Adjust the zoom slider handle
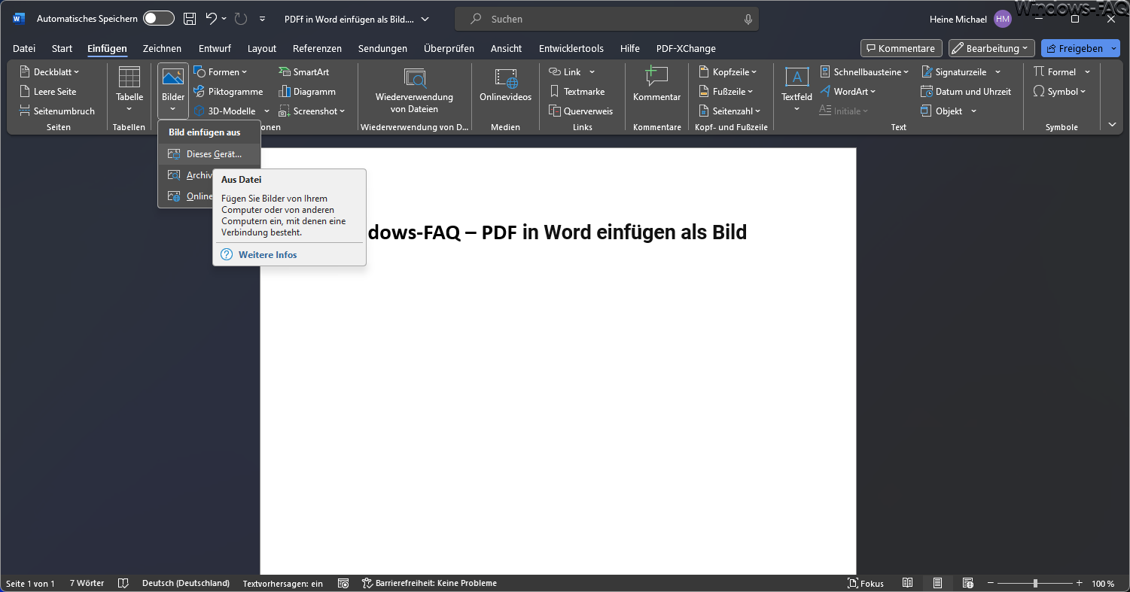1130x592 pixels. click(x=1035, y=583)
